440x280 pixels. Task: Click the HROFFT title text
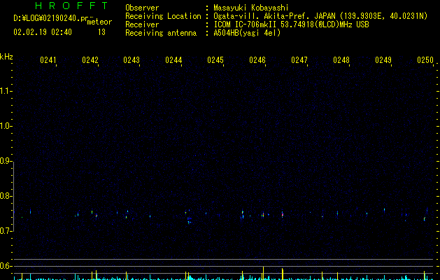tap(71, 6)
